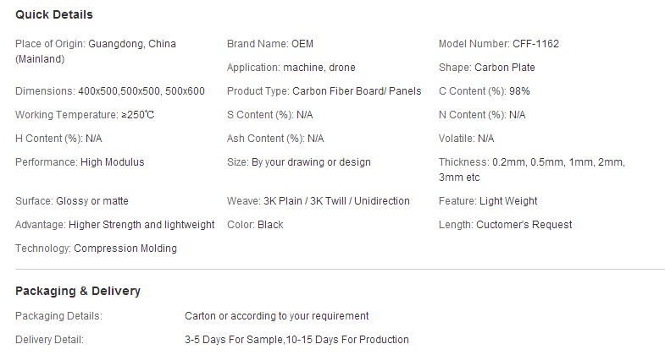Click the Quick Details heading
Viewport: 665px width, 355px height.
(x=54, y=15)
